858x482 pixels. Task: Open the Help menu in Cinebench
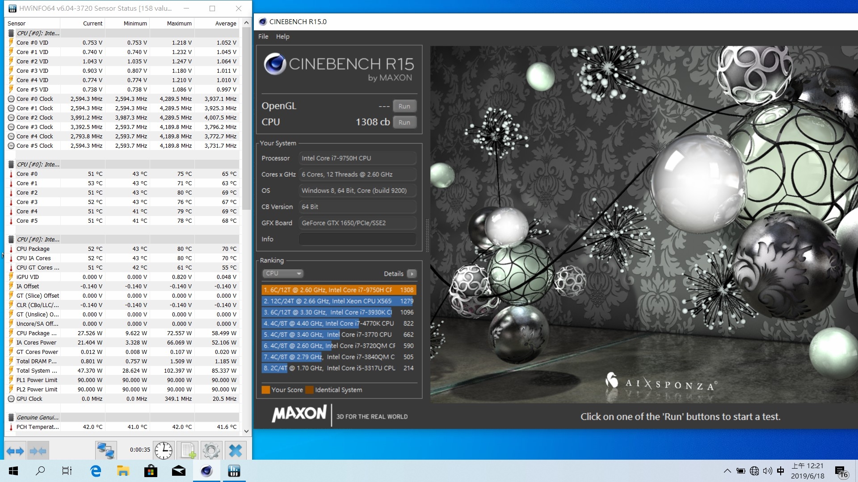(282, 37)
